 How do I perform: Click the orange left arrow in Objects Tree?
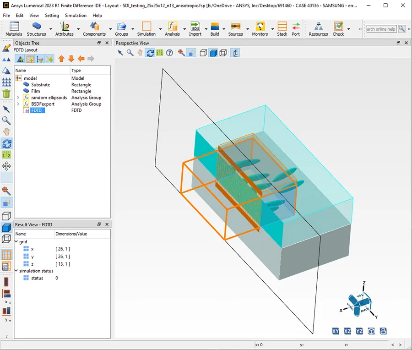81,59
